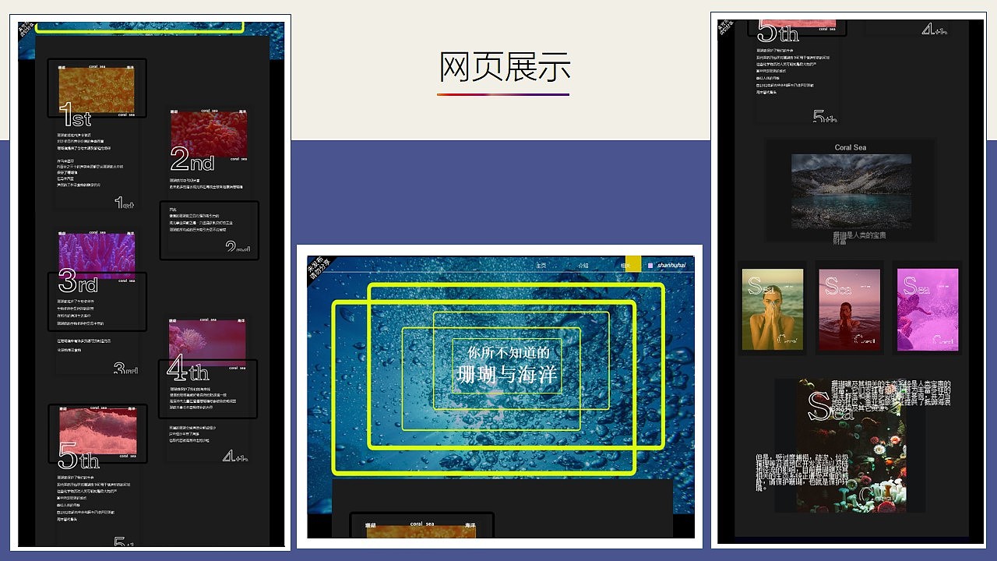Click the yellow highlight block behind the 相关 item
This screenshot has width=997, height=561.
coord(633,265)
